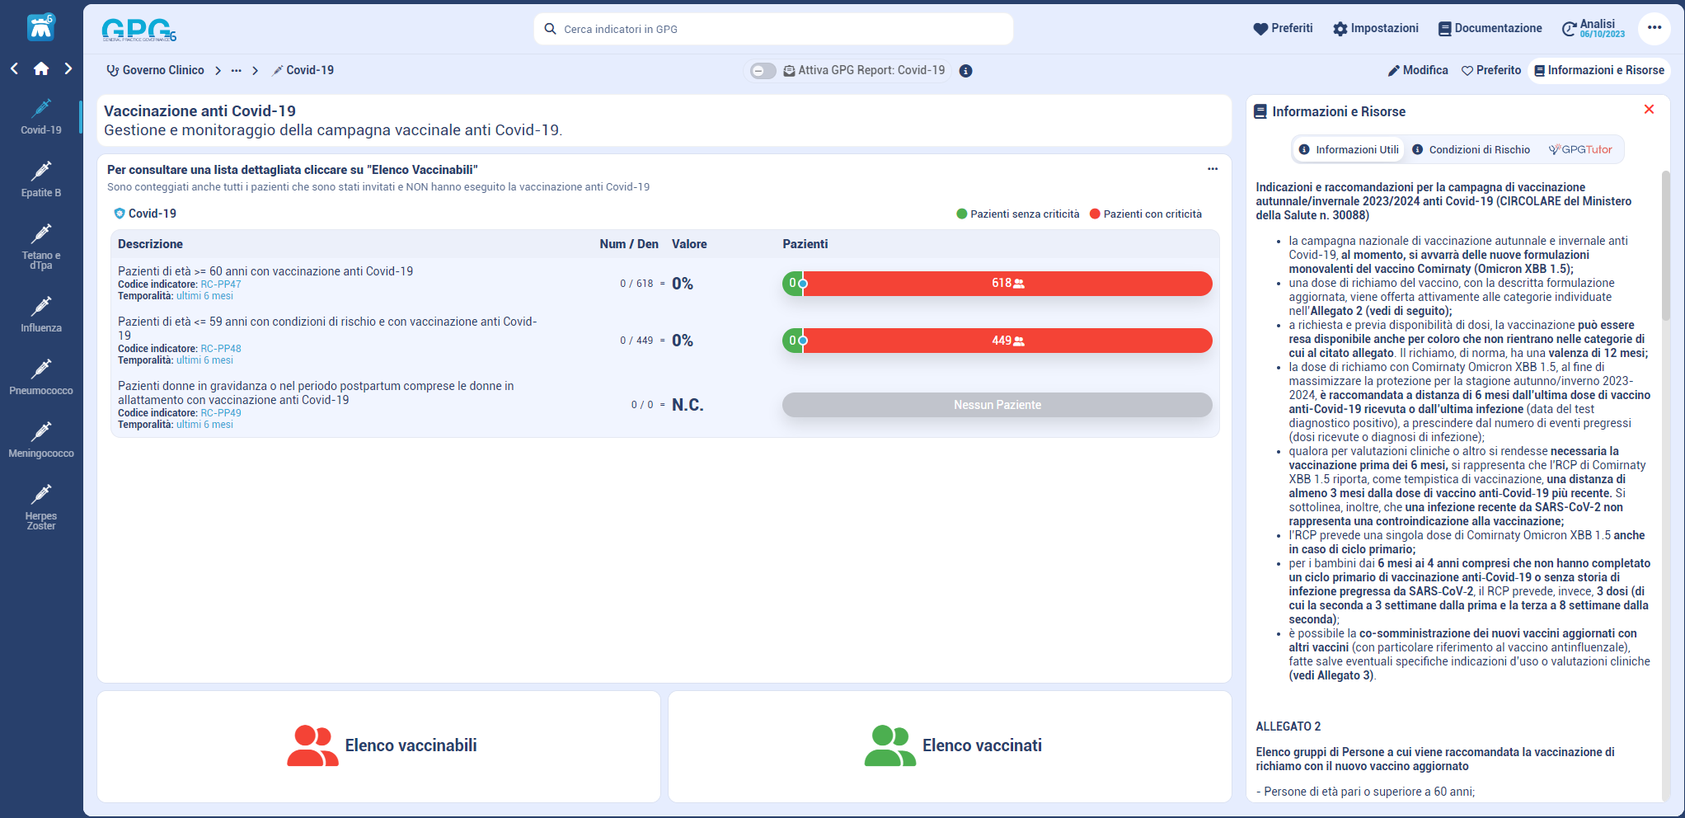This screenshot has width=1685, height=818.
Task: Open the three-dot menu in indicator card
Action: pyautogui.click(x=1212, y=169)
